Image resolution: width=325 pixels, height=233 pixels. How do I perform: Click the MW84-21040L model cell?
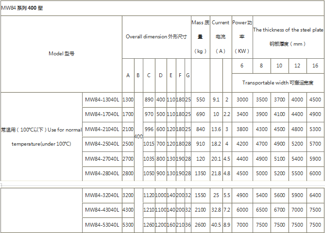(102, 129)
